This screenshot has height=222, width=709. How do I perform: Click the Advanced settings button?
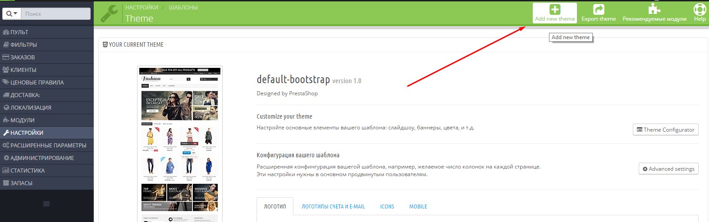668,169
